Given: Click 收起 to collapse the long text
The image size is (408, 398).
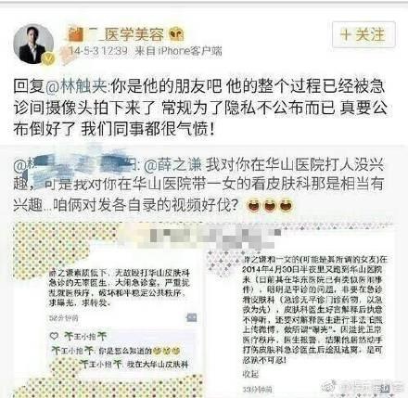Looking at the screenshot, I should coord(249,374).
